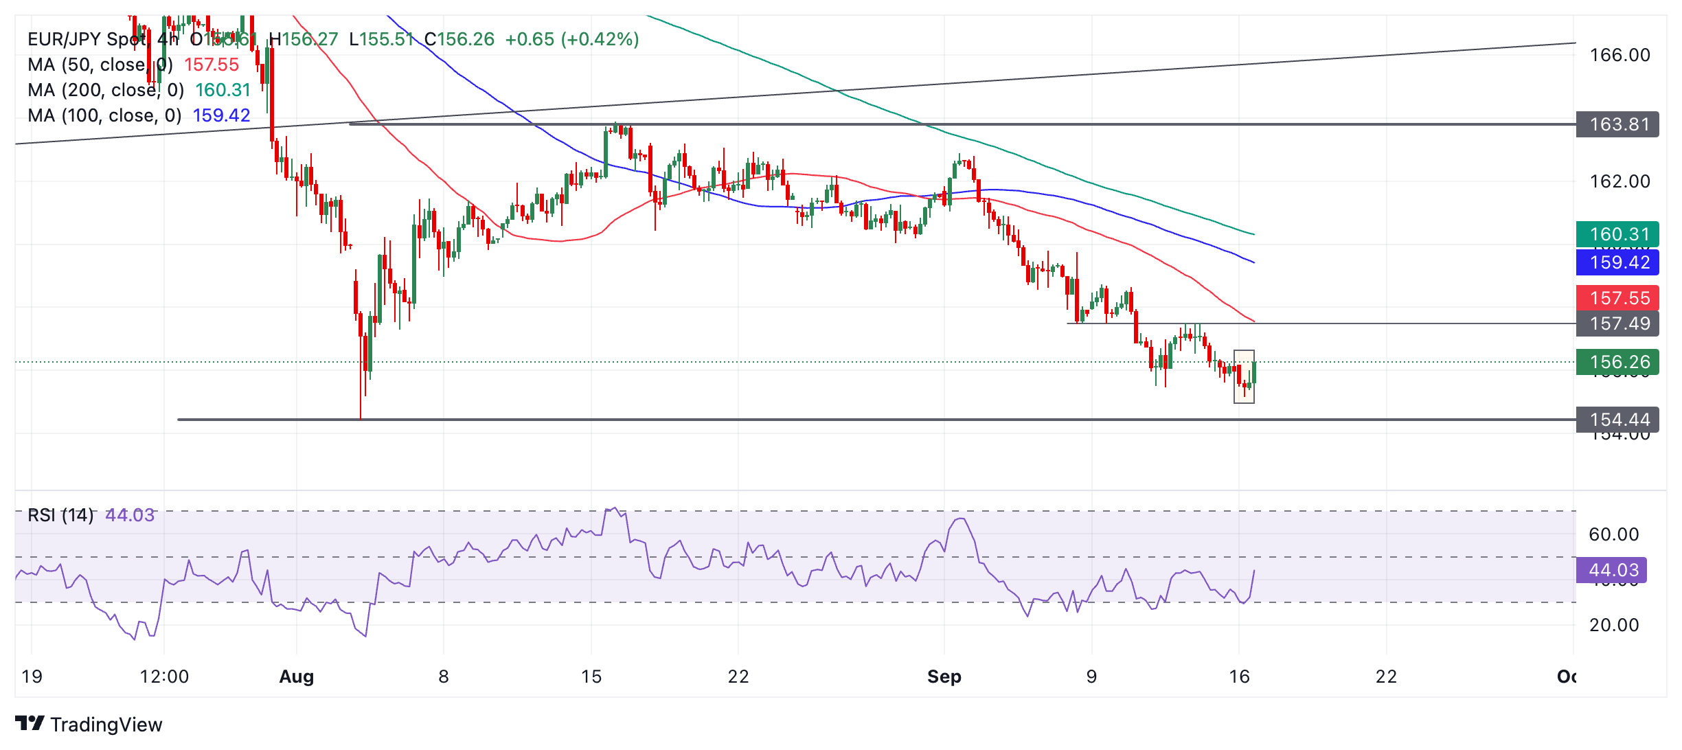Viewport: 1682px width, 750px height.
Task: Click the TradingView logo icon
Action: point(30,723)
